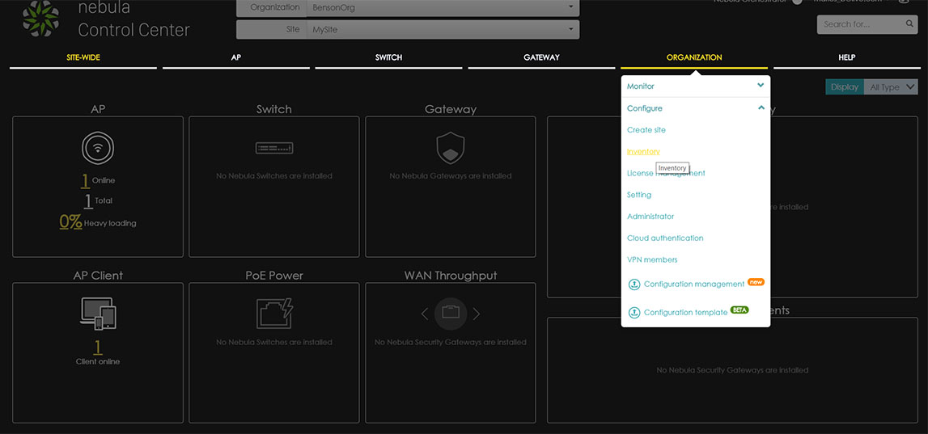Open Configuration management link
Screen dimensions: 928x434
click(694, 284)
